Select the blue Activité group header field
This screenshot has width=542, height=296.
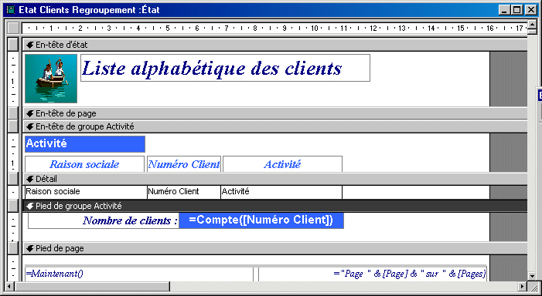tap(85, 144)
